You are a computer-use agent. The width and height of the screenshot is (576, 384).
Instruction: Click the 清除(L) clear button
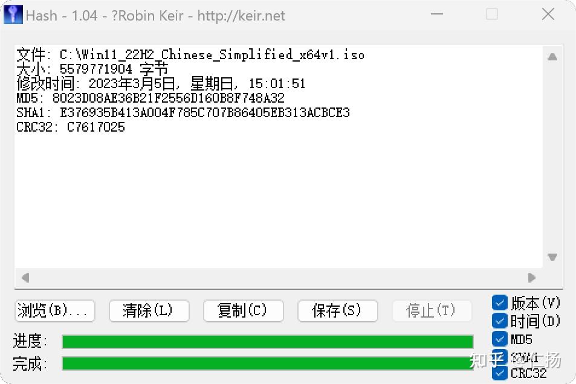(149, 311)
